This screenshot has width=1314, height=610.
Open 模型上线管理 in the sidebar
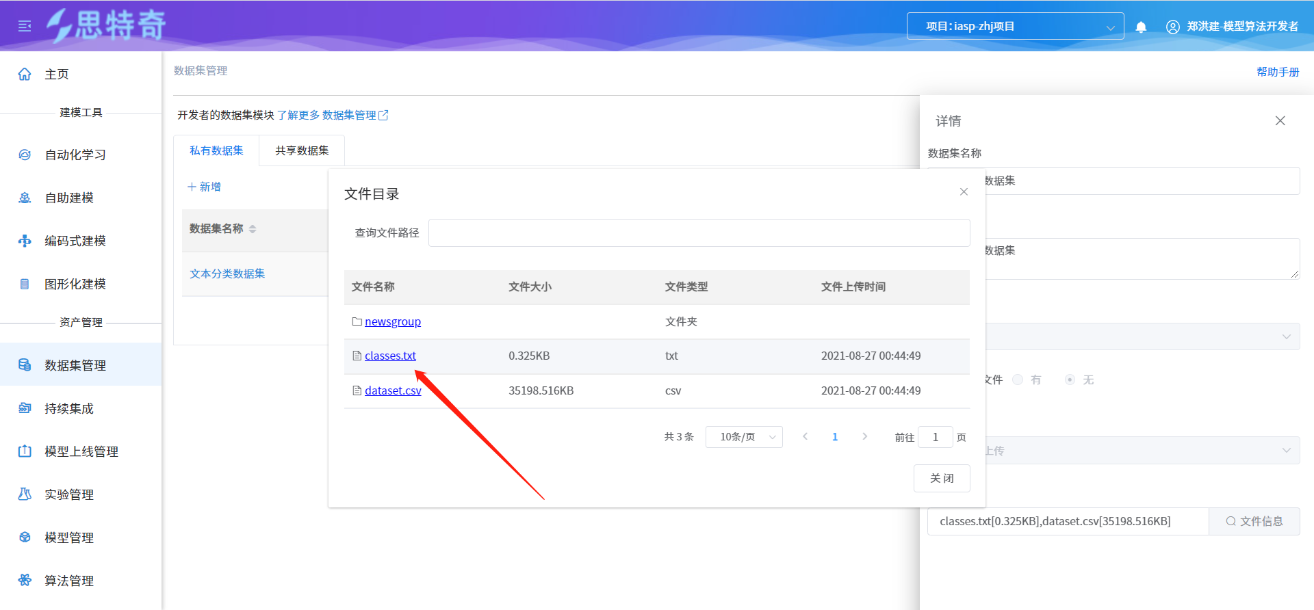pos(81,451)
